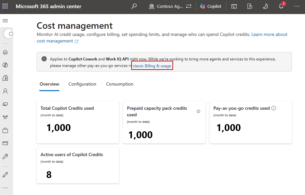305x195 pixels.
Task: Click the Prepaid capacity pack credits used heading
Action: (157, 111)
